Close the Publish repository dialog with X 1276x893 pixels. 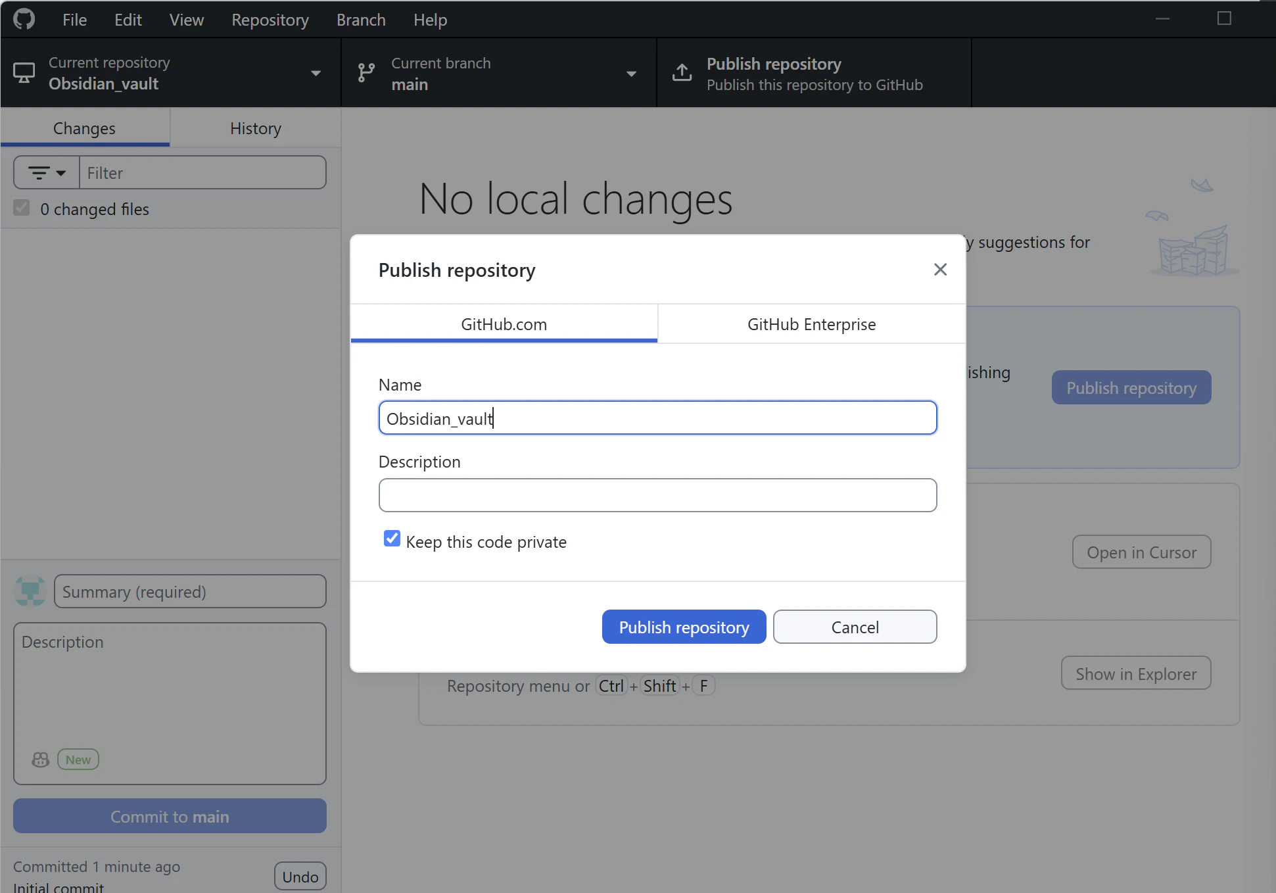(x=940, y=270)
